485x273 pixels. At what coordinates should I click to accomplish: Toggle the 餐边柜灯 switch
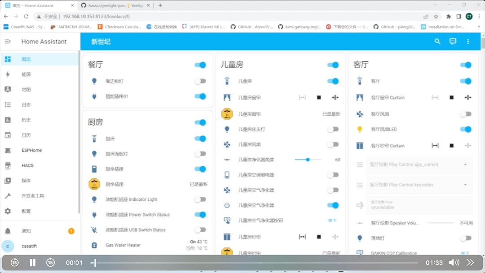[200, 81]
